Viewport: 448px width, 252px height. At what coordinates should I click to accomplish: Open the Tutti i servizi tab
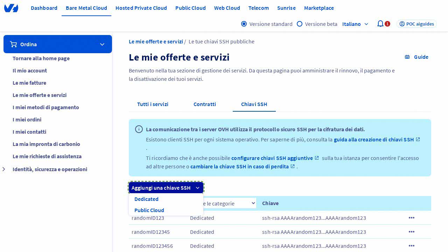tap(153, 104)
